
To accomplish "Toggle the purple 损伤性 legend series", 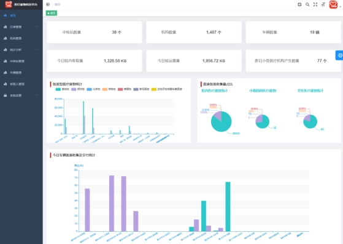I will 78,89.
